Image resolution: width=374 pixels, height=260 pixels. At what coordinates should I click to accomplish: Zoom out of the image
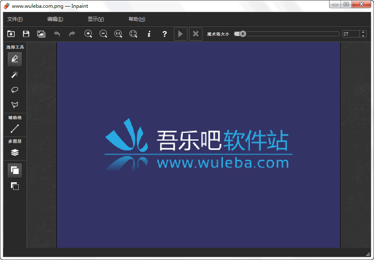tap(103, 34)
